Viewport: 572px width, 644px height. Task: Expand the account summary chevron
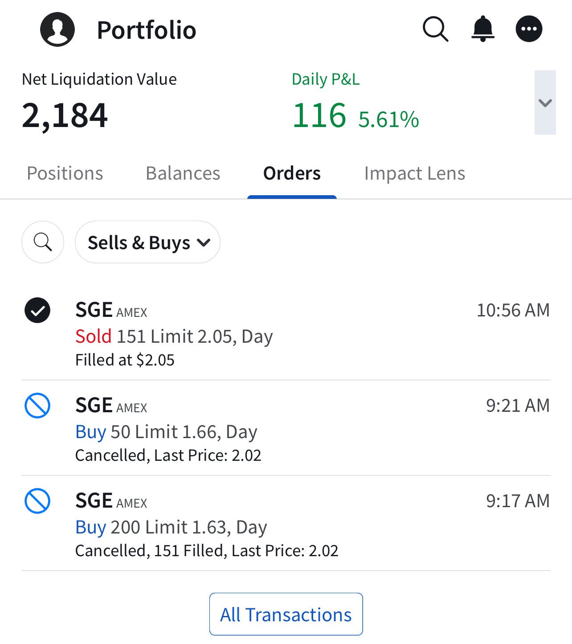point(545,103)
